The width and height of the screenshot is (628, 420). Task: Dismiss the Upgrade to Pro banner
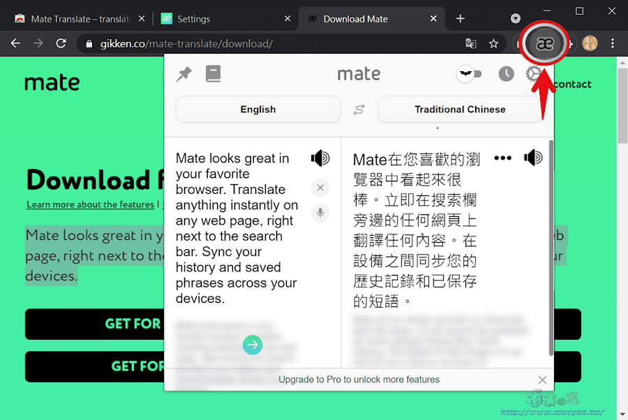pyautogui.click(x=542, y=380)
